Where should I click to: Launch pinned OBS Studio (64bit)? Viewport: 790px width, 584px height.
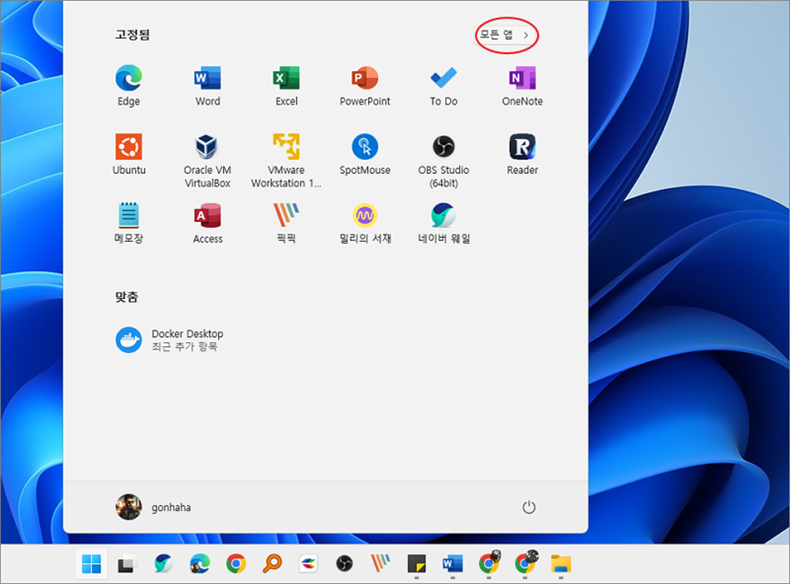point(444,161)
